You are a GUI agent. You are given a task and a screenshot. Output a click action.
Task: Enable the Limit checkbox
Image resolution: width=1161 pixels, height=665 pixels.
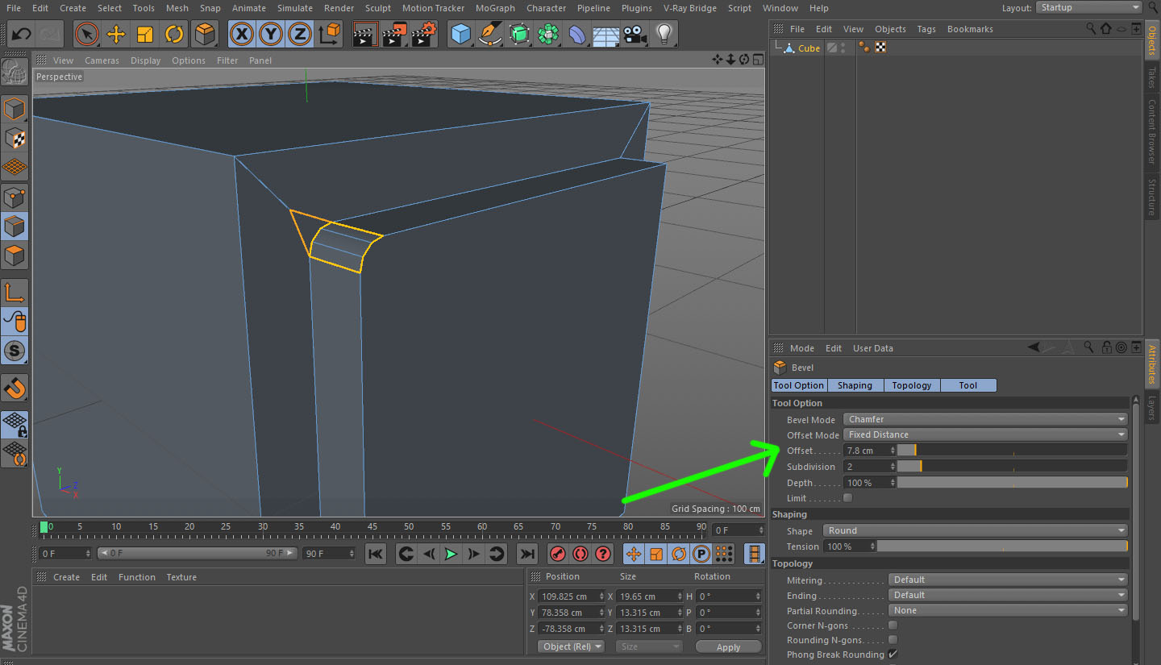847,498
